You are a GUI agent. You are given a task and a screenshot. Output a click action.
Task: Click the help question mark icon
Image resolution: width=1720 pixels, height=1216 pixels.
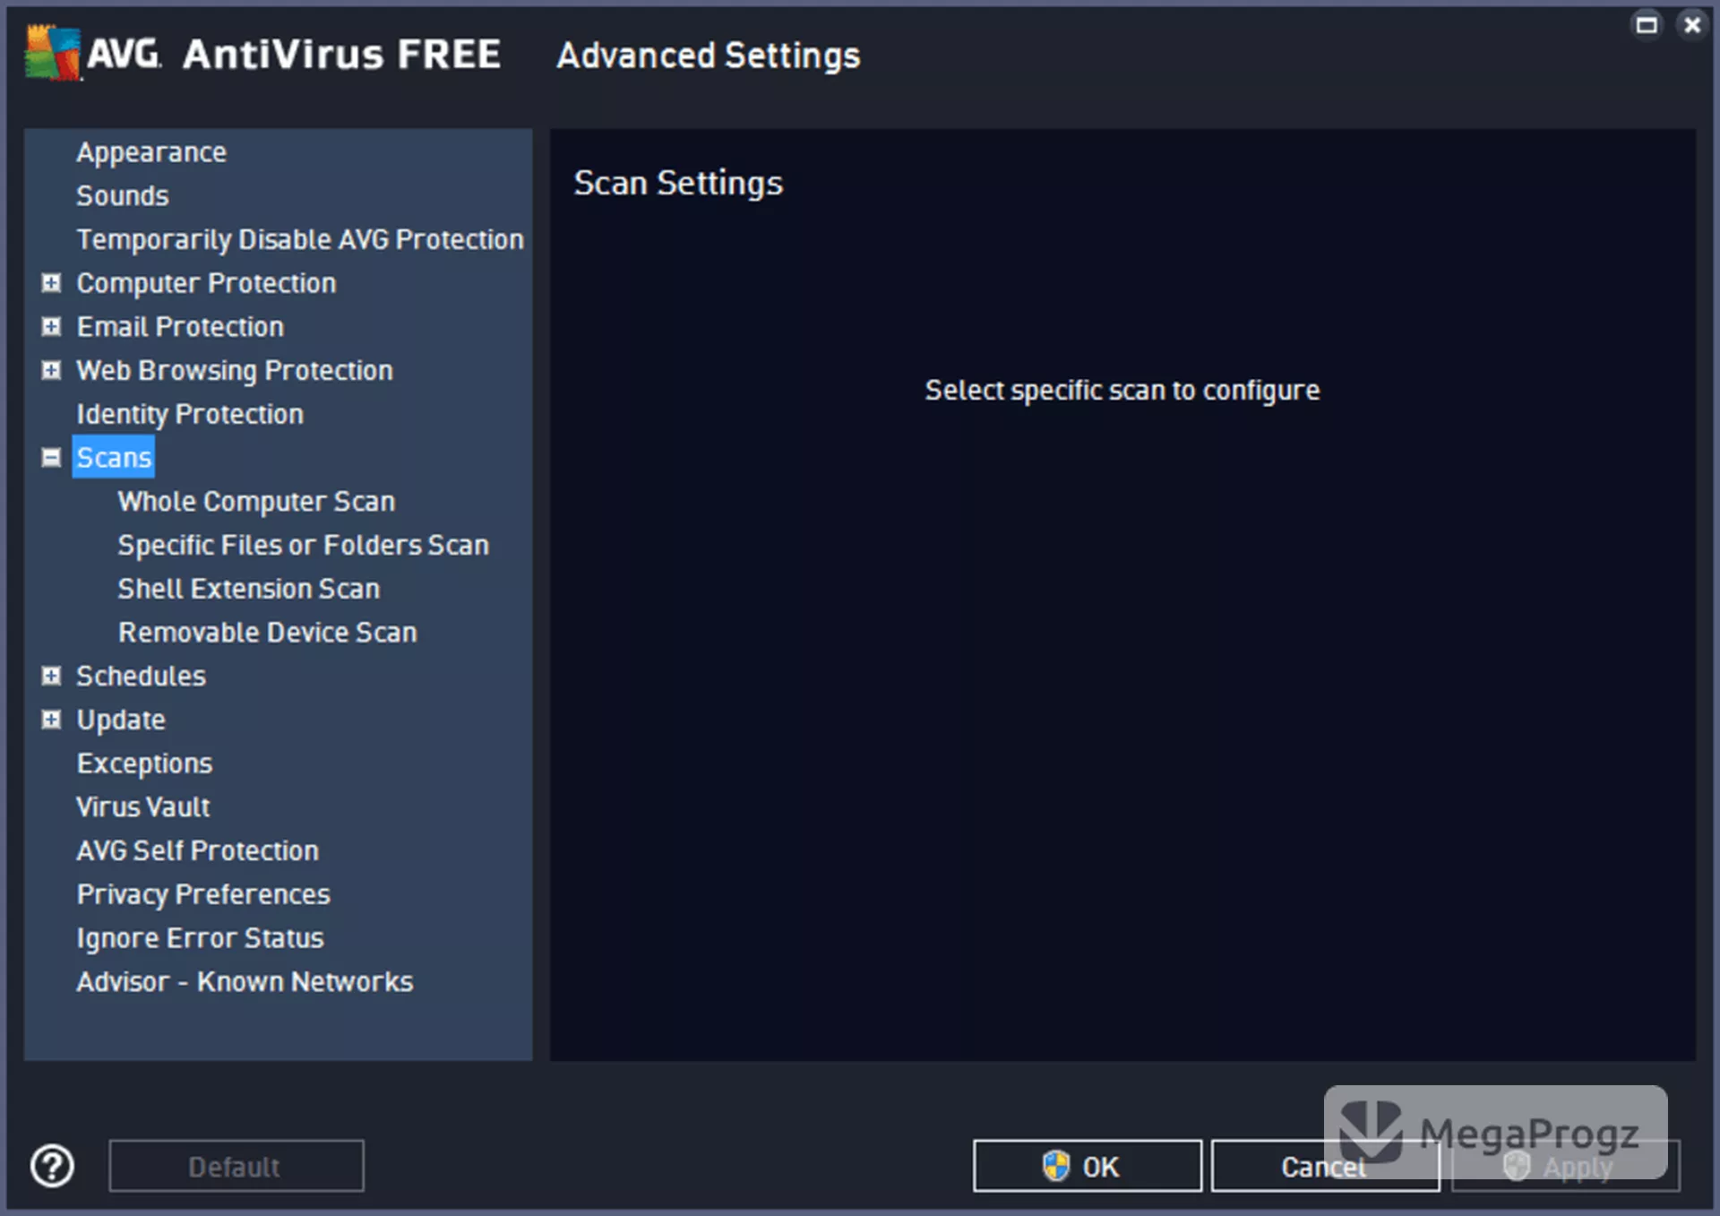[x=52, y=1166]
